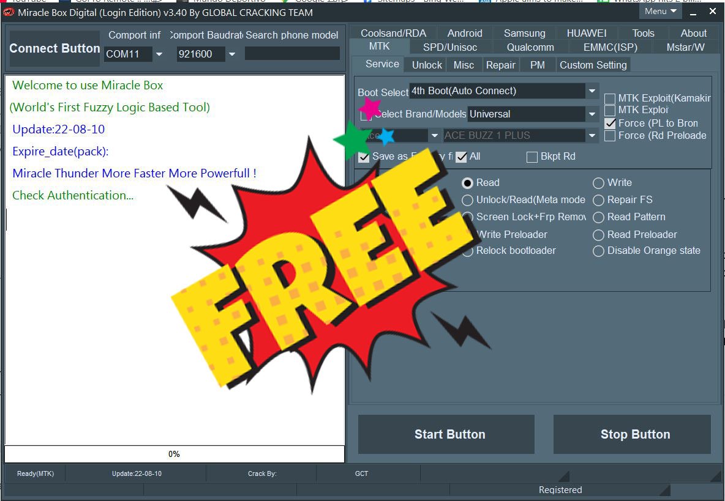Click the GCT status bar entry
The image size is (725, 501).
pos(361,473)
